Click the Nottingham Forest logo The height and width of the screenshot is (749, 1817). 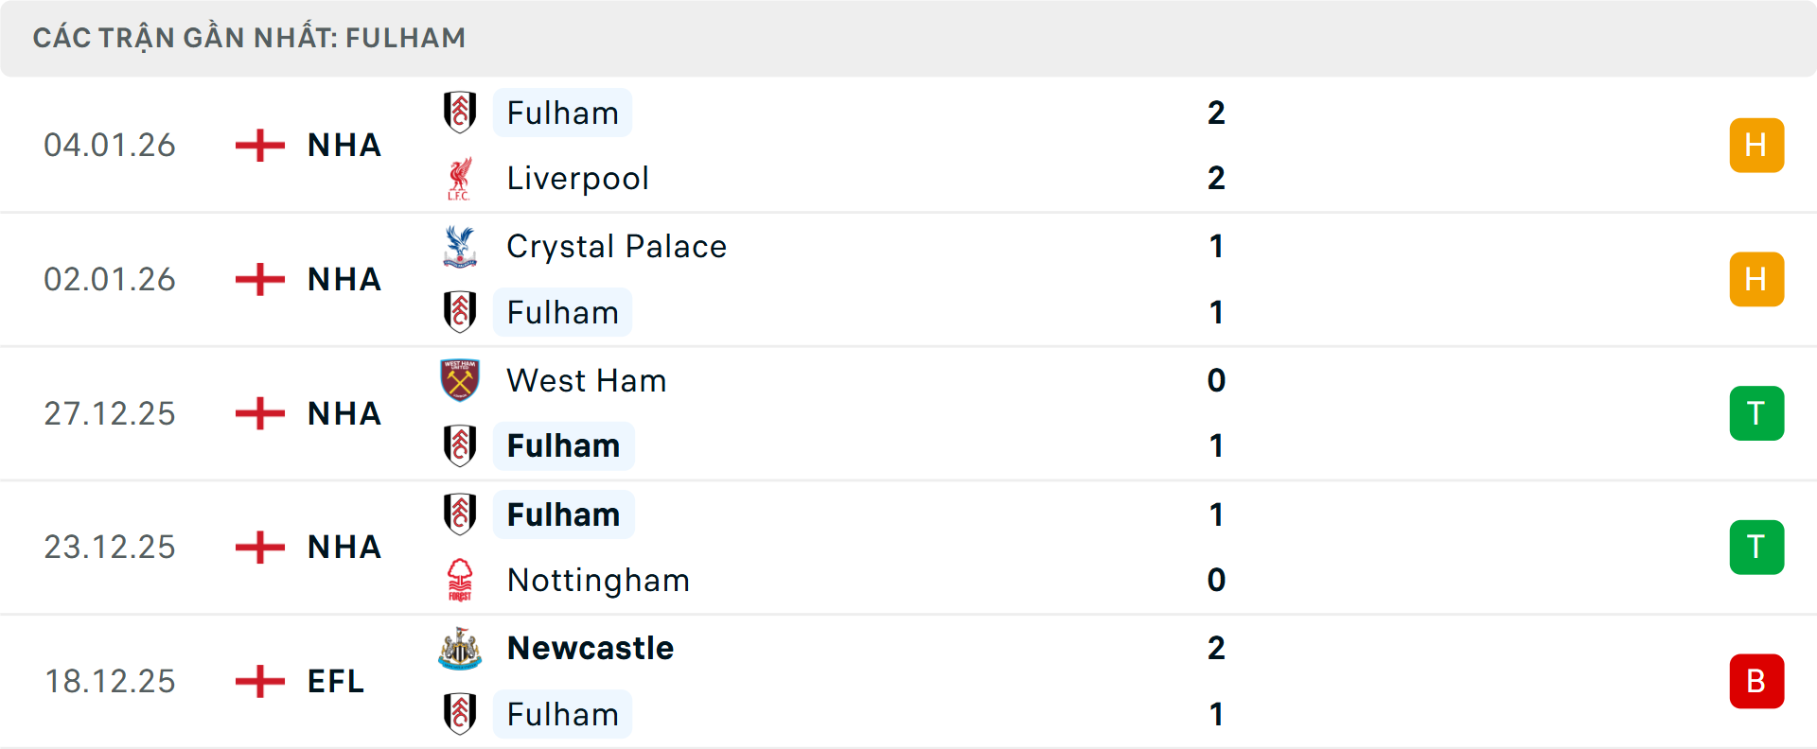point(461,581)
